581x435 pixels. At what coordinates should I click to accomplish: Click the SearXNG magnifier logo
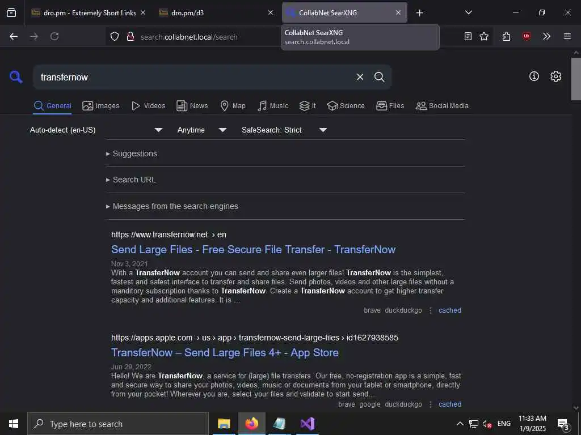16,77
